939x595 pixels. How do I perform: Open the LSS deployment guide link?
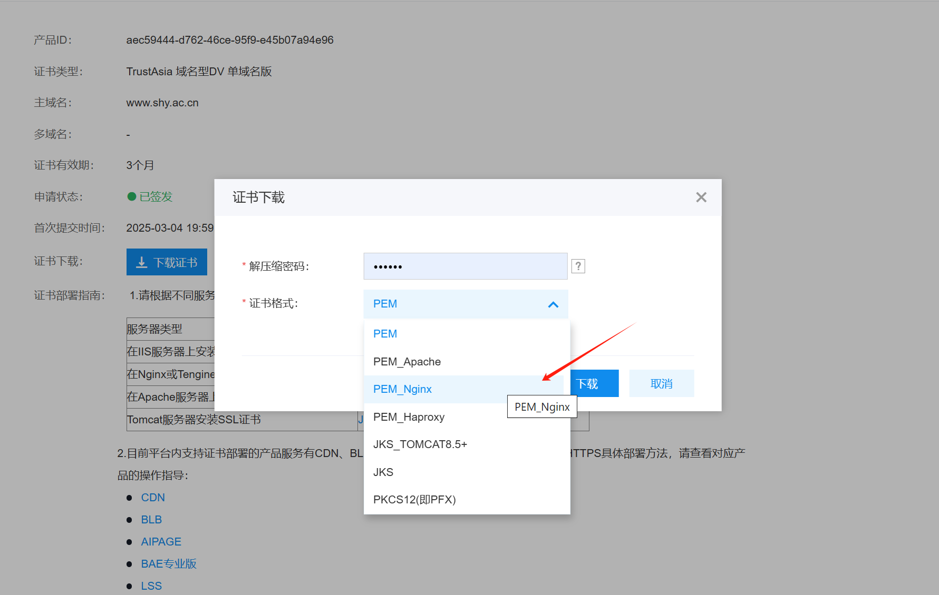click(151, 586)
